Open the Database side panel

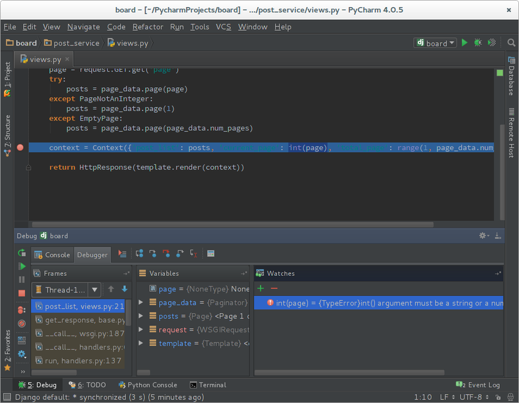tap(512, 76)
